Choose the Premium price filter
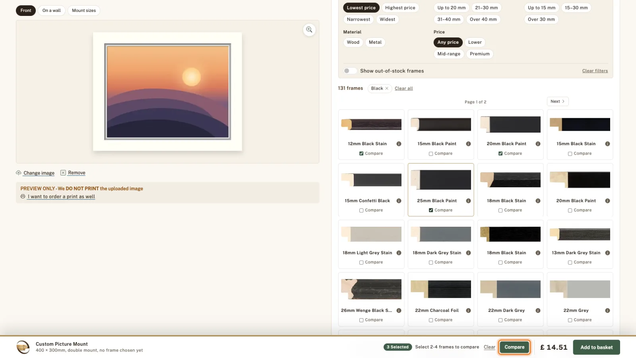 pyautogui.click(x=479, y=54)
